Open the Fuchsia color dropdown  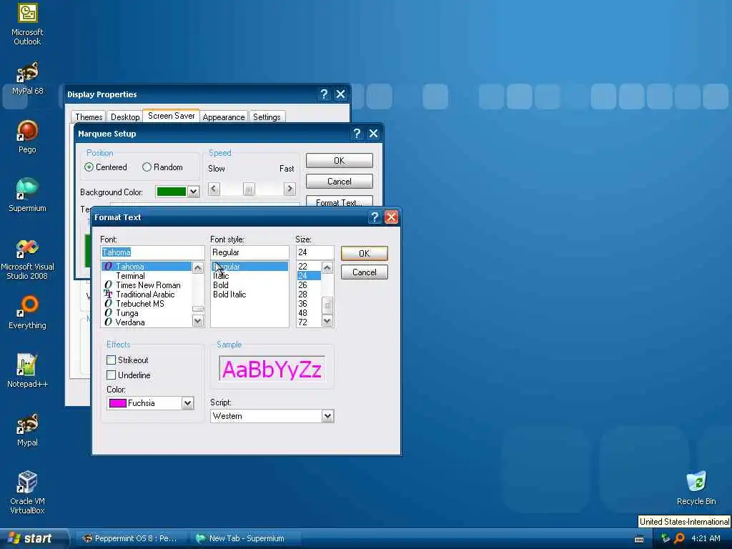click(187, 403)
